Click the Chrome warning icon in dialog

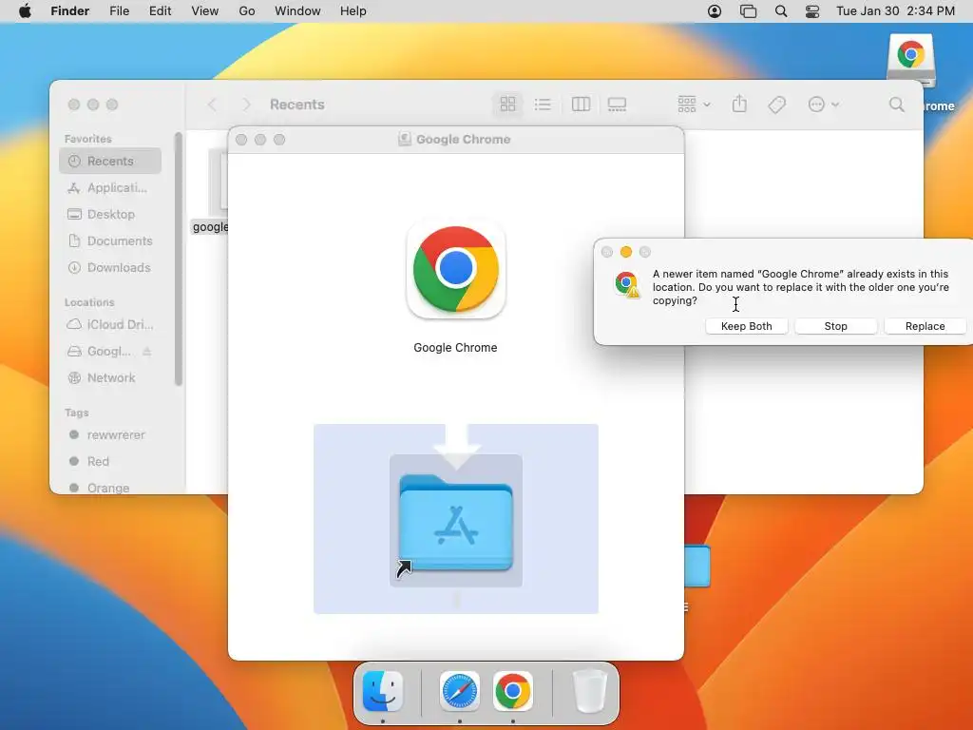tap(627, 285)
